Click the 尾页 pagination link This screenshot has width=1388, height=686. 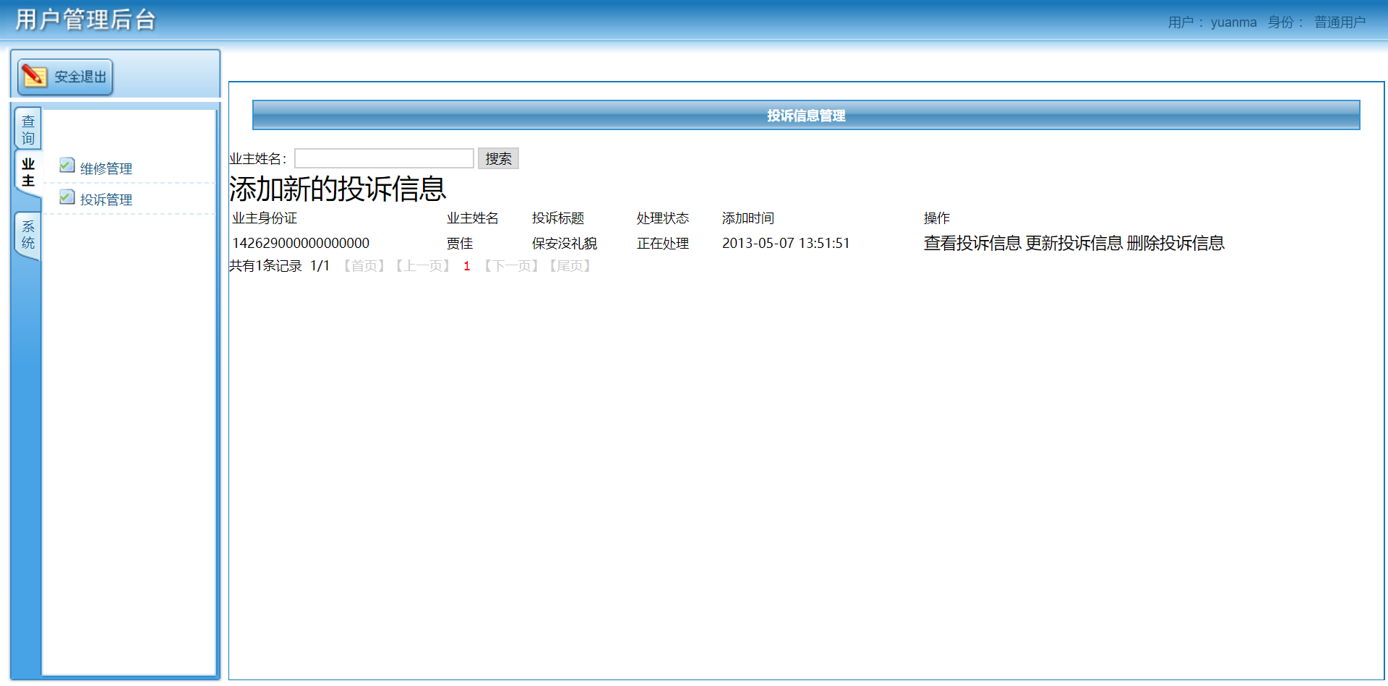tap(570, 265)
